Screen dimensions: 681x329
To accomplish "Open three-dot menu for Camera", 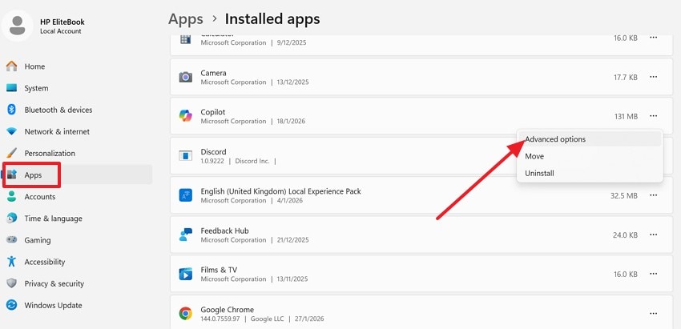I will (653, 77).
